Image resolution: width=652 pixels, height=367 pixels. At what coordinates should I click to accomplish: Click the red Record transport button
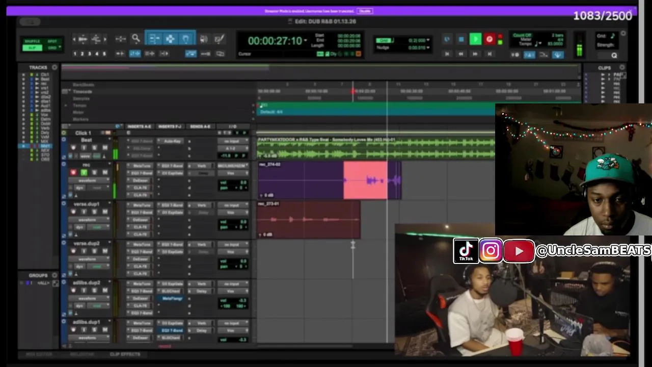(490, 39)
